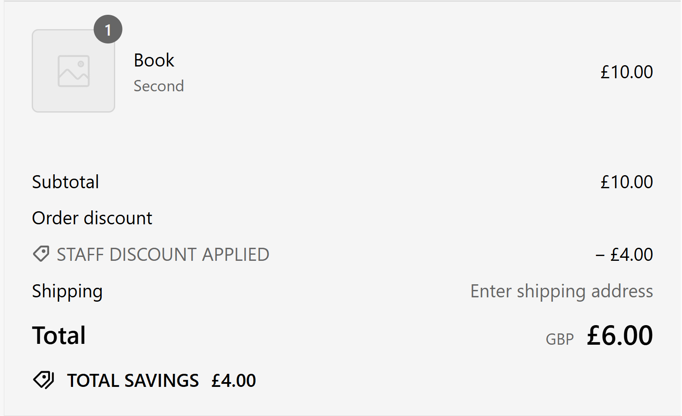Viewport: 682px width, 416px height.
Task: Click the £4.00 savings amount
Action: coord(233,381)
